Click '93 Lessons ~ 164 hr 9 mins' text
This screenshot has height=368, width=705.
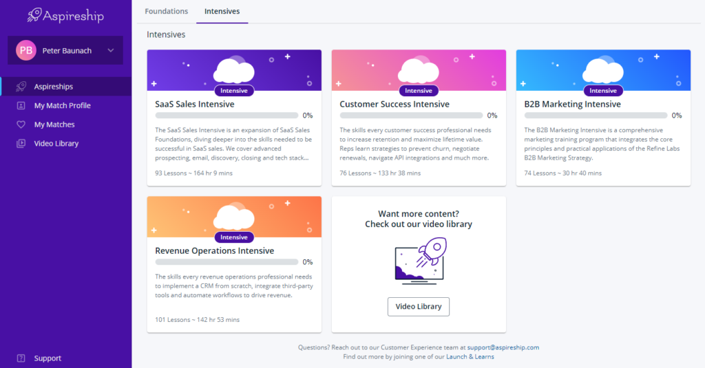click(x=193, y=173)
